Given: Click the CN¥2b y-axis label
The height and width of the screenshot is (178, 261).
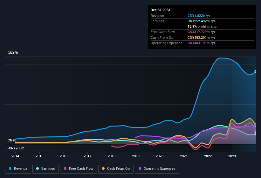Looking at the screenshot, I should (13, 53).
